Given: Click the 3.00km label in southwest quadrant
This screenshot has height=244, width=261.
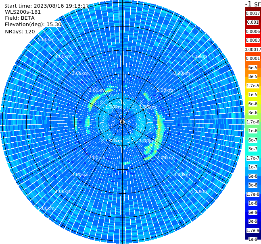Looking at the screenshot, I should point(80,174).
